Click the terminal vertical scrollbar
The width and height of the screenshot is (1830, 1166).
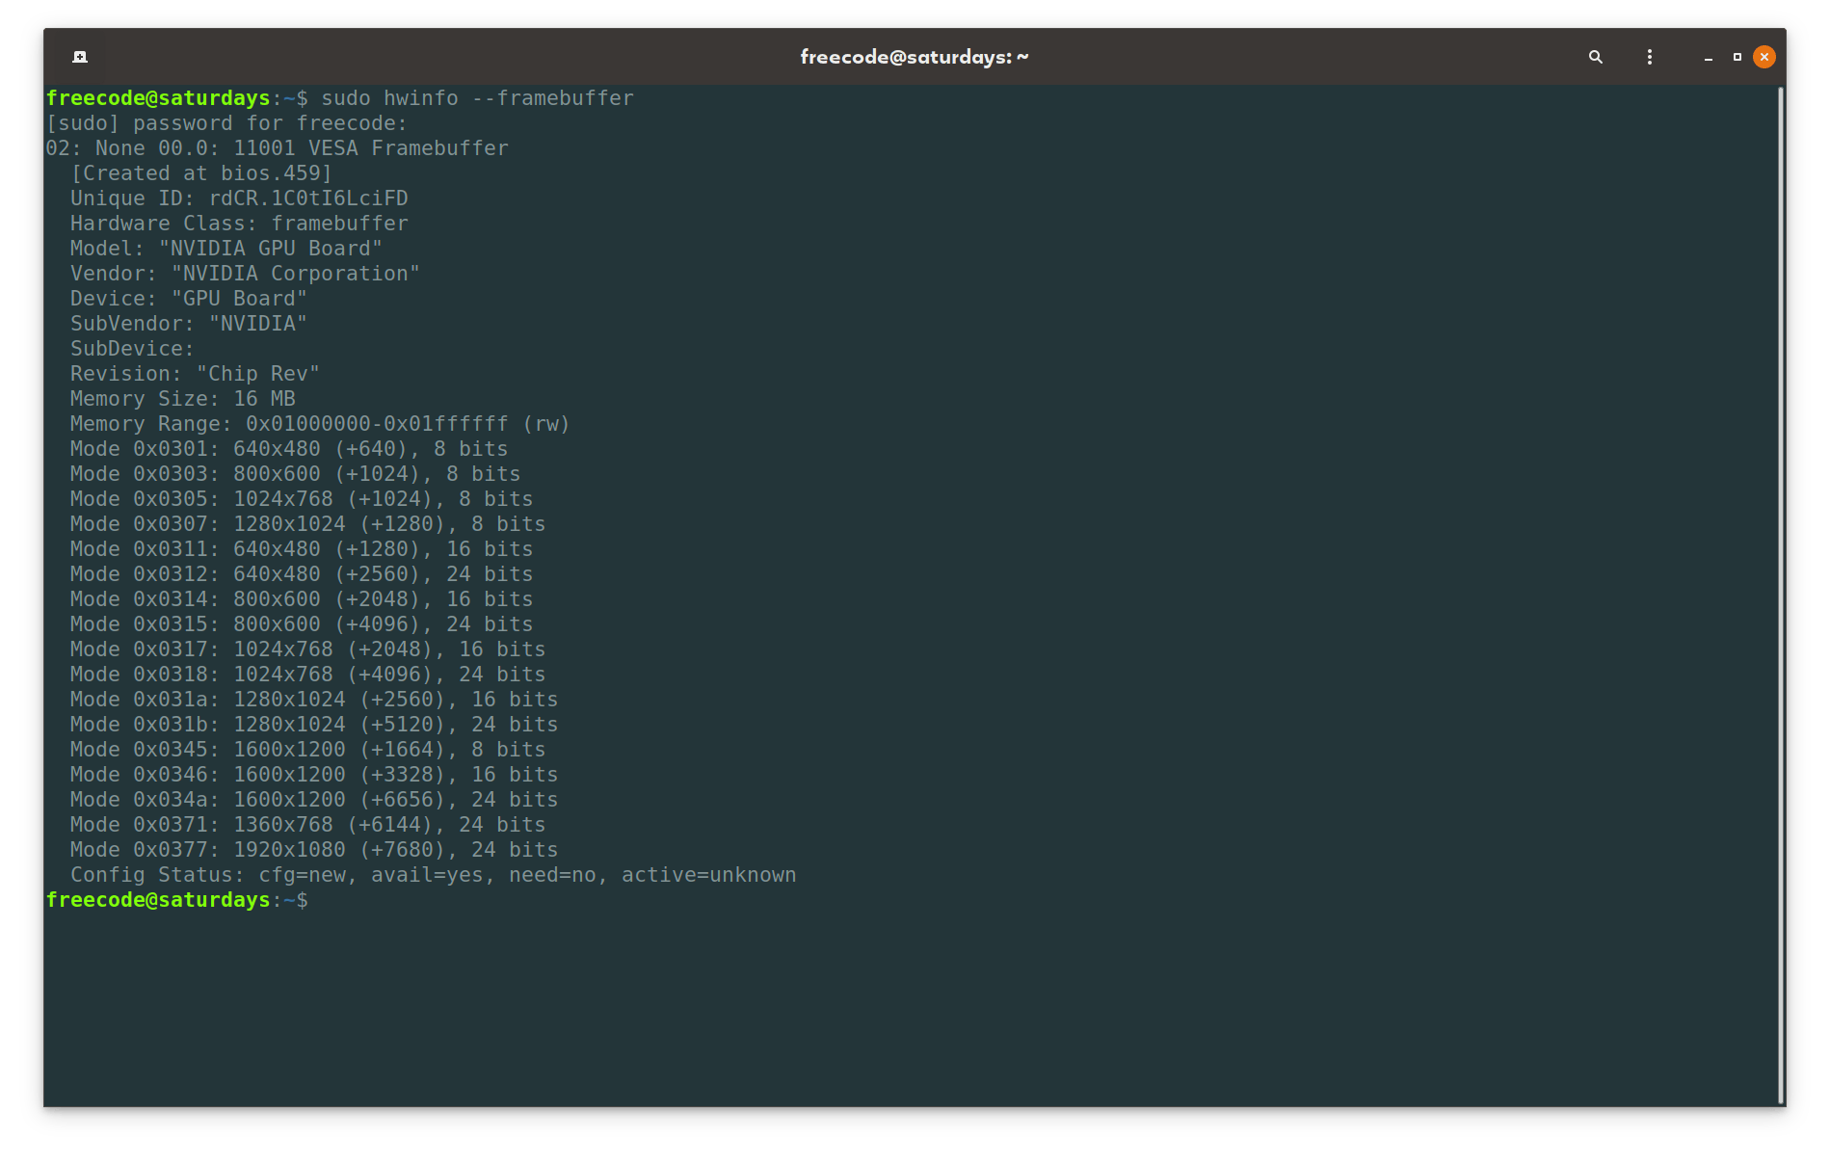(x=1780, y=595)
